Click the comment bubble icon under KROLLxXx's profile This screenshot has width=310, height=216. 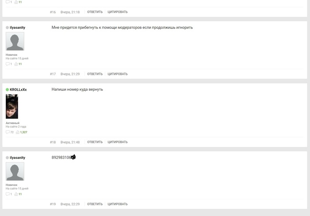[x=8, y=132]
